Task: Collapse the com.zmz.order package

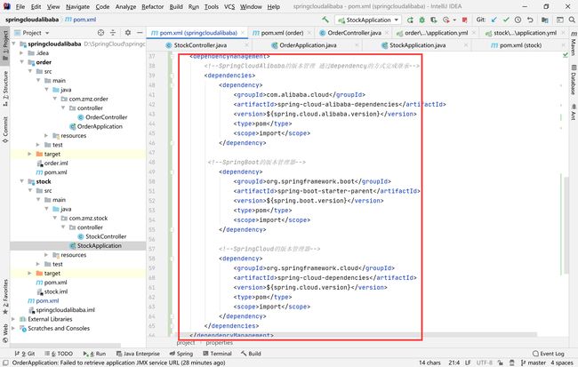Action: coord(54,99)
